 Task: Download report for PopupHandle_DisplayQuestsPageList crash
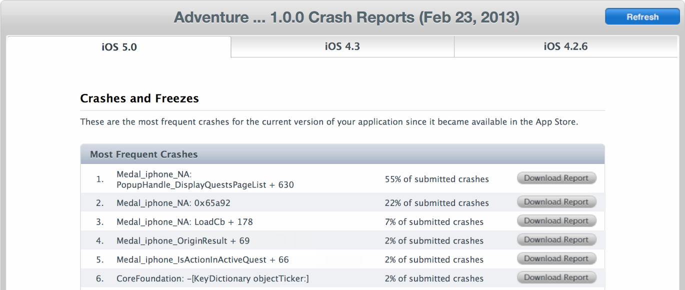coord(556,178)
